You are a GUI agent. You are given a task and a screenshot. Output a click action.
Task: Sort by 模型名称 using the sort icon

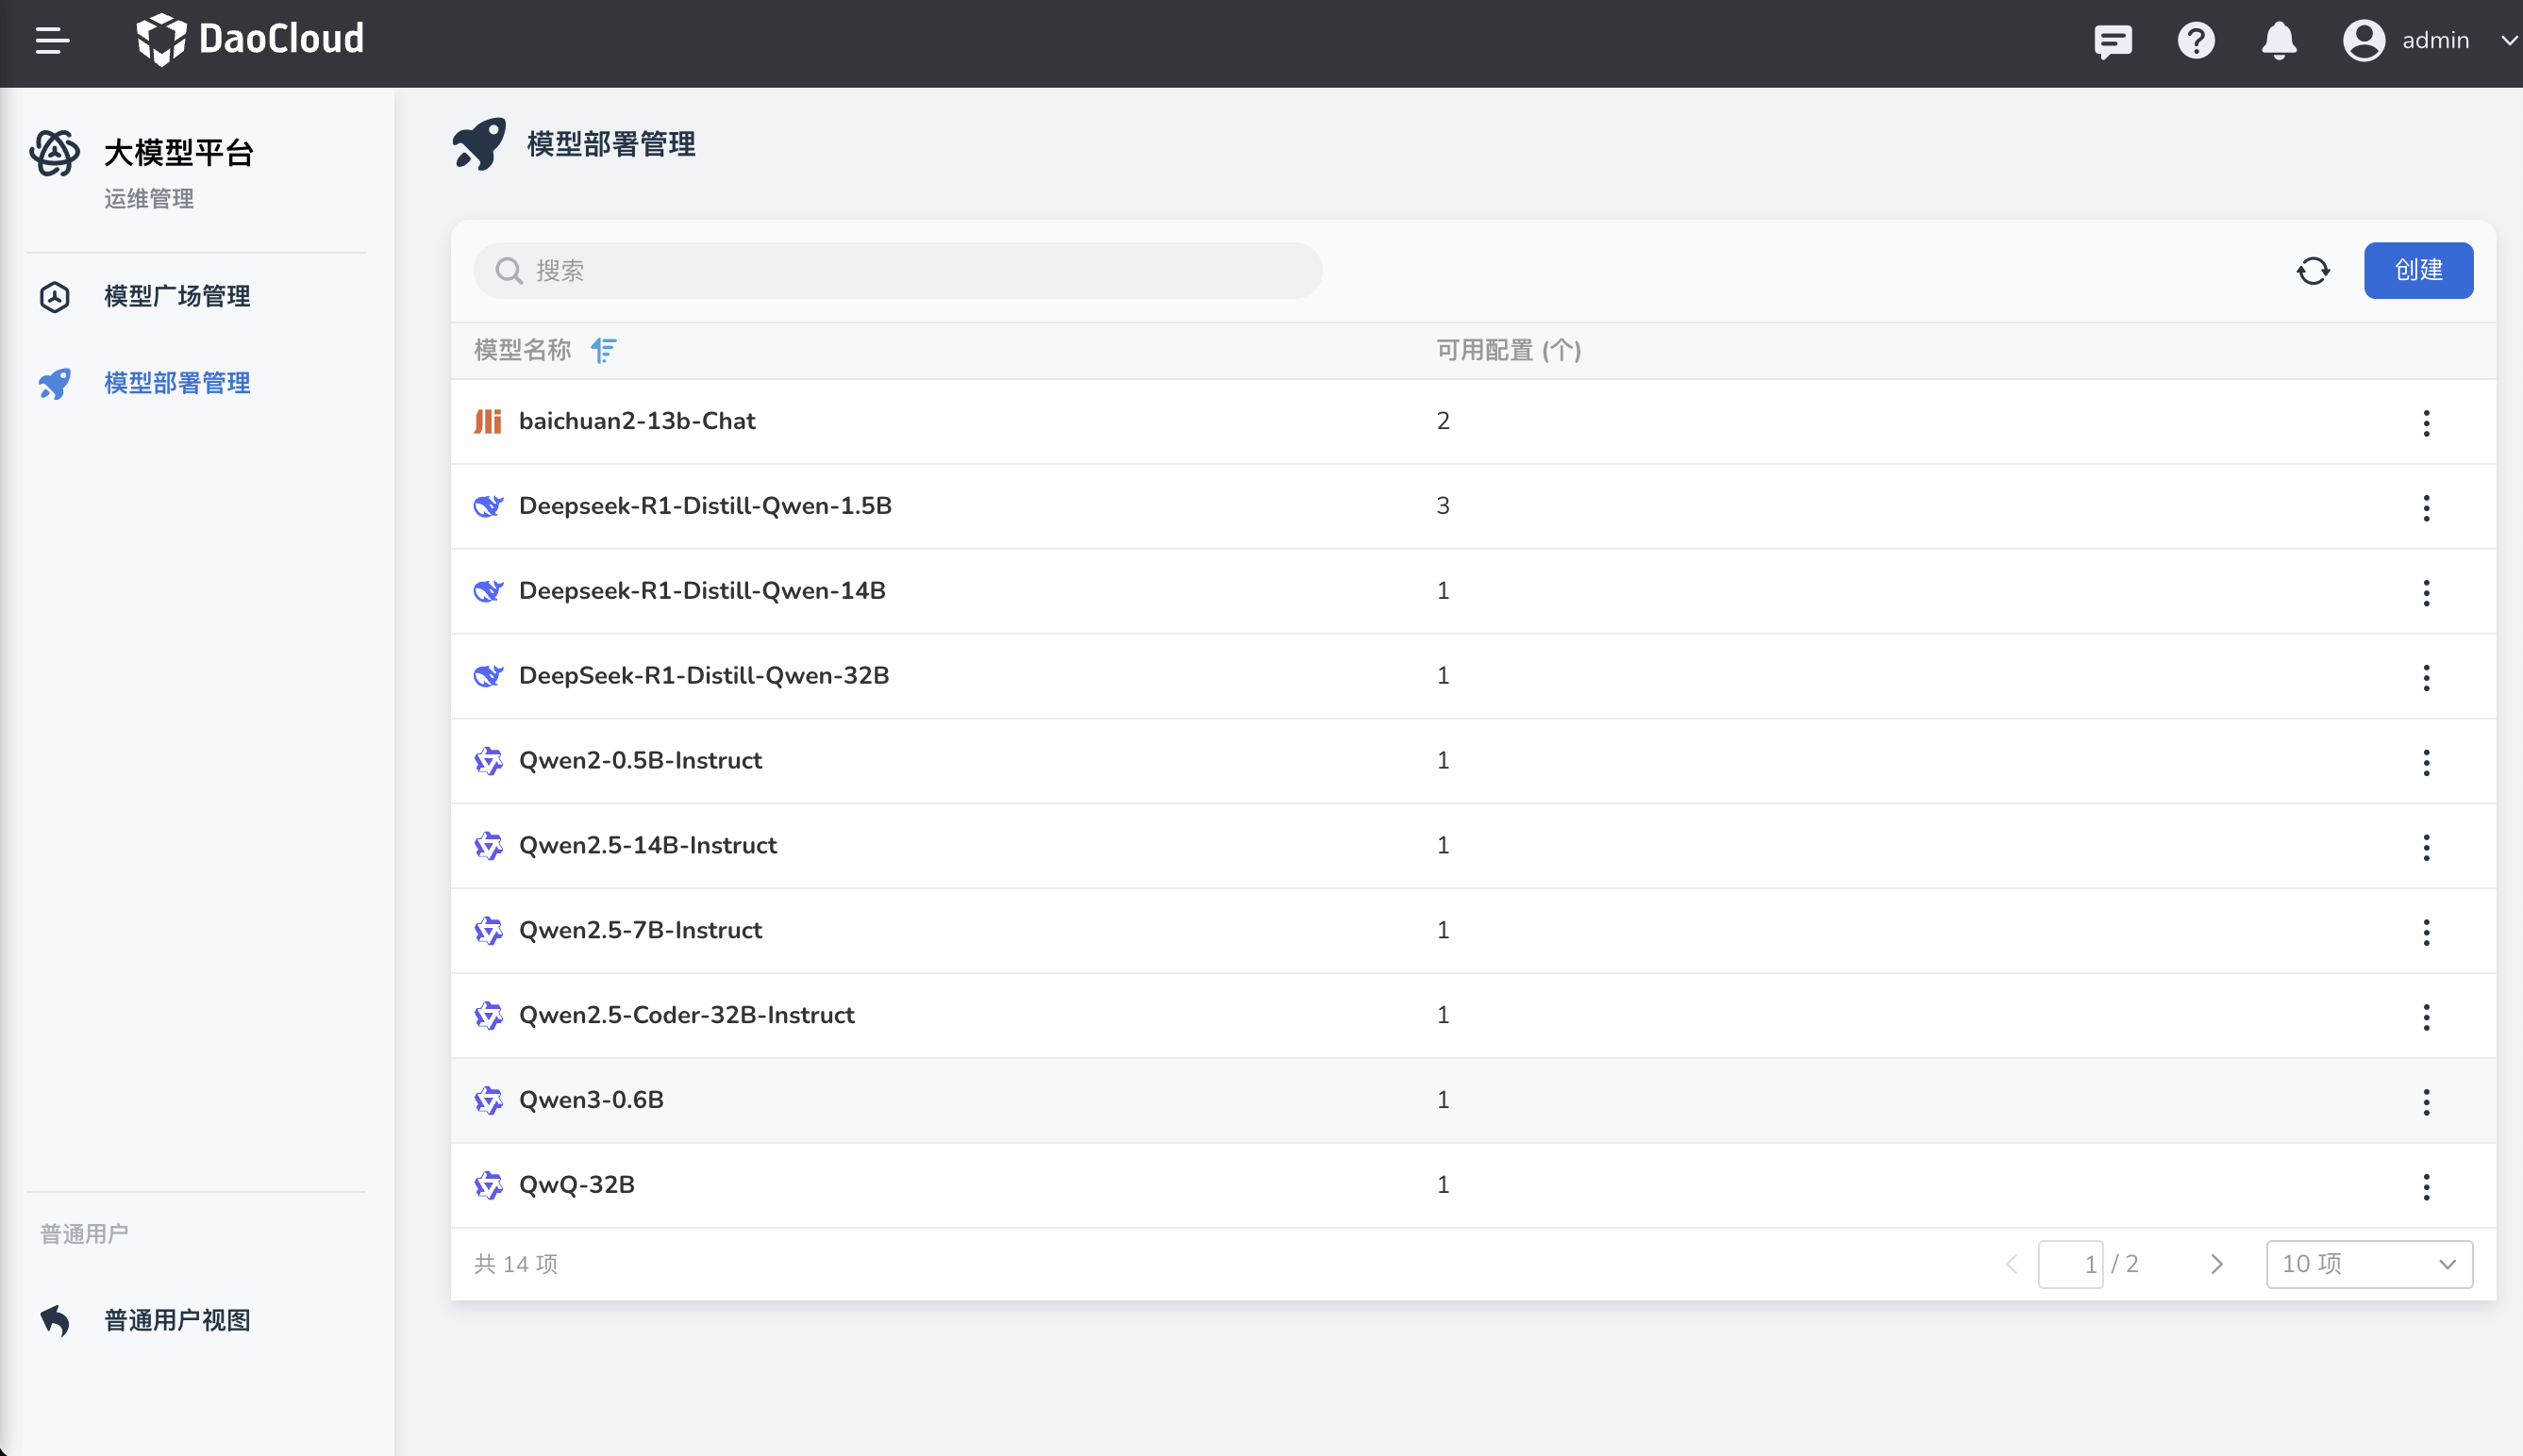(x=603, y=350)
